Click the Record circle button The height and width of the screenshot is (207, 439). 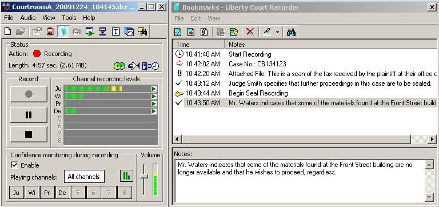29,94
